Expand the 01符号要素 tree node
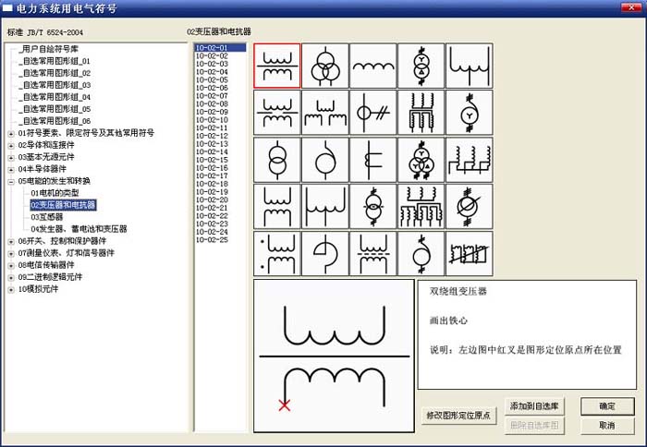Screen dimensions: 647x447 coord(11,133)
